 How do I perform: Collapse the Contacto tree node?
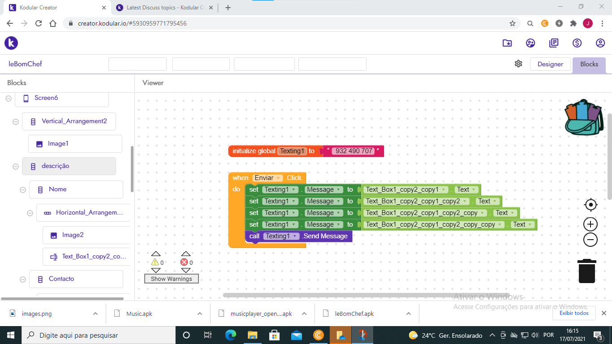click(x=23, y=279)
